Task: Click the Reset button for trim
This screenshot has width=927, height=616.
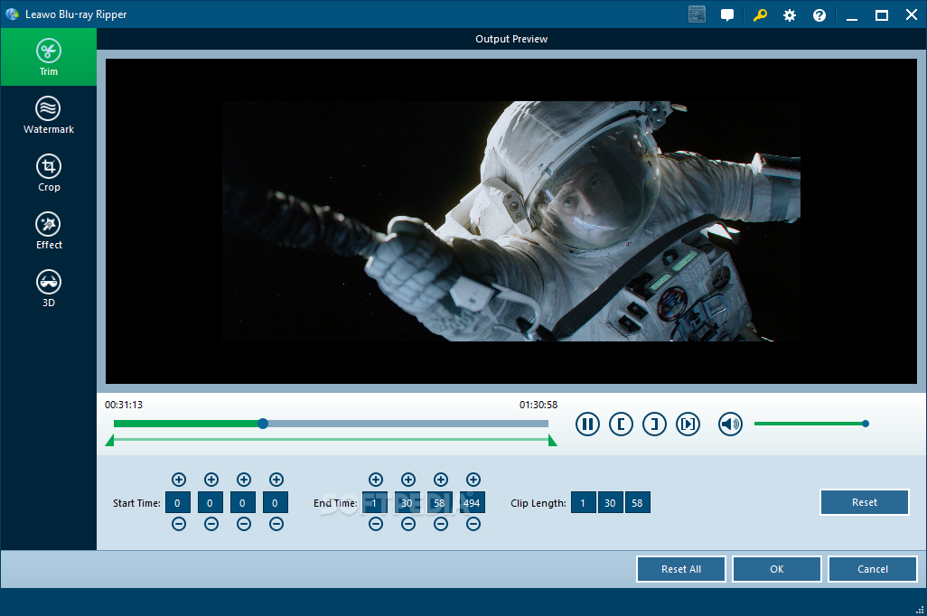Action: (865, 502)
